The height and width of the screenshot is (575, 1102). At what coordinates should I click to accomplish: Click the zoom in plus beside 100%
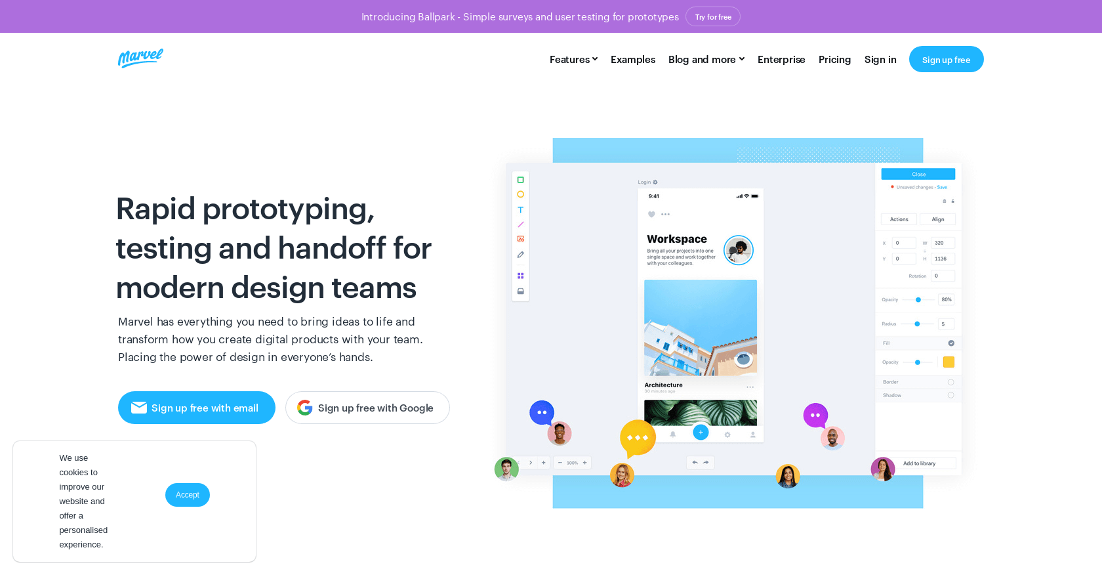point(585,463)
